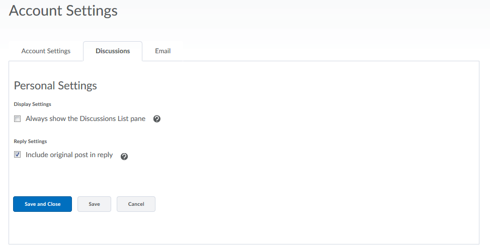Click the Account Settings page title
The image size is (490, 251).
(x=63, y=11)
